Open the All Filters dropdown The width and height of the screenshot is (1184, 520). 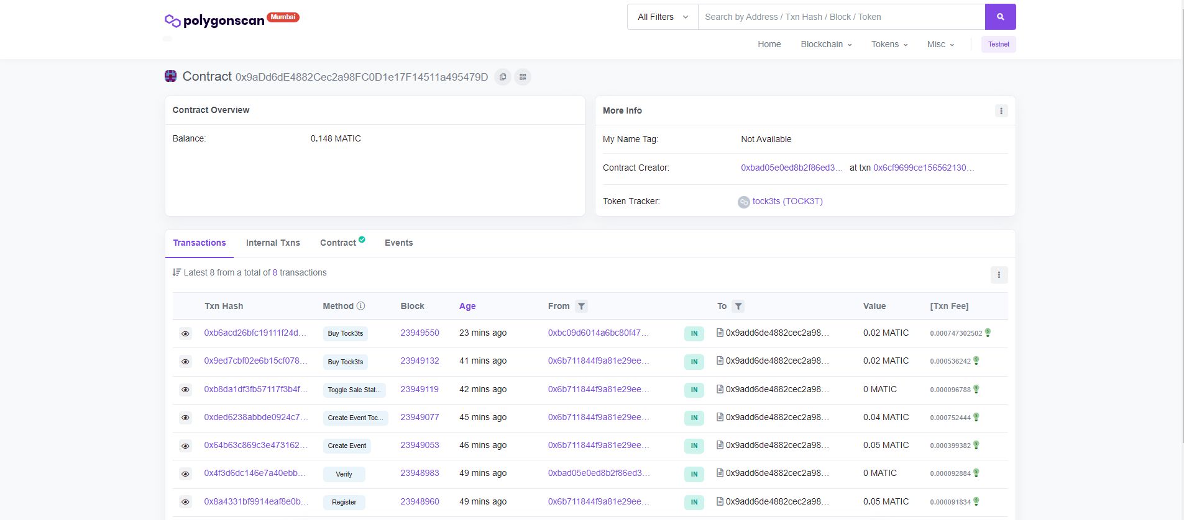pos(663,17)
